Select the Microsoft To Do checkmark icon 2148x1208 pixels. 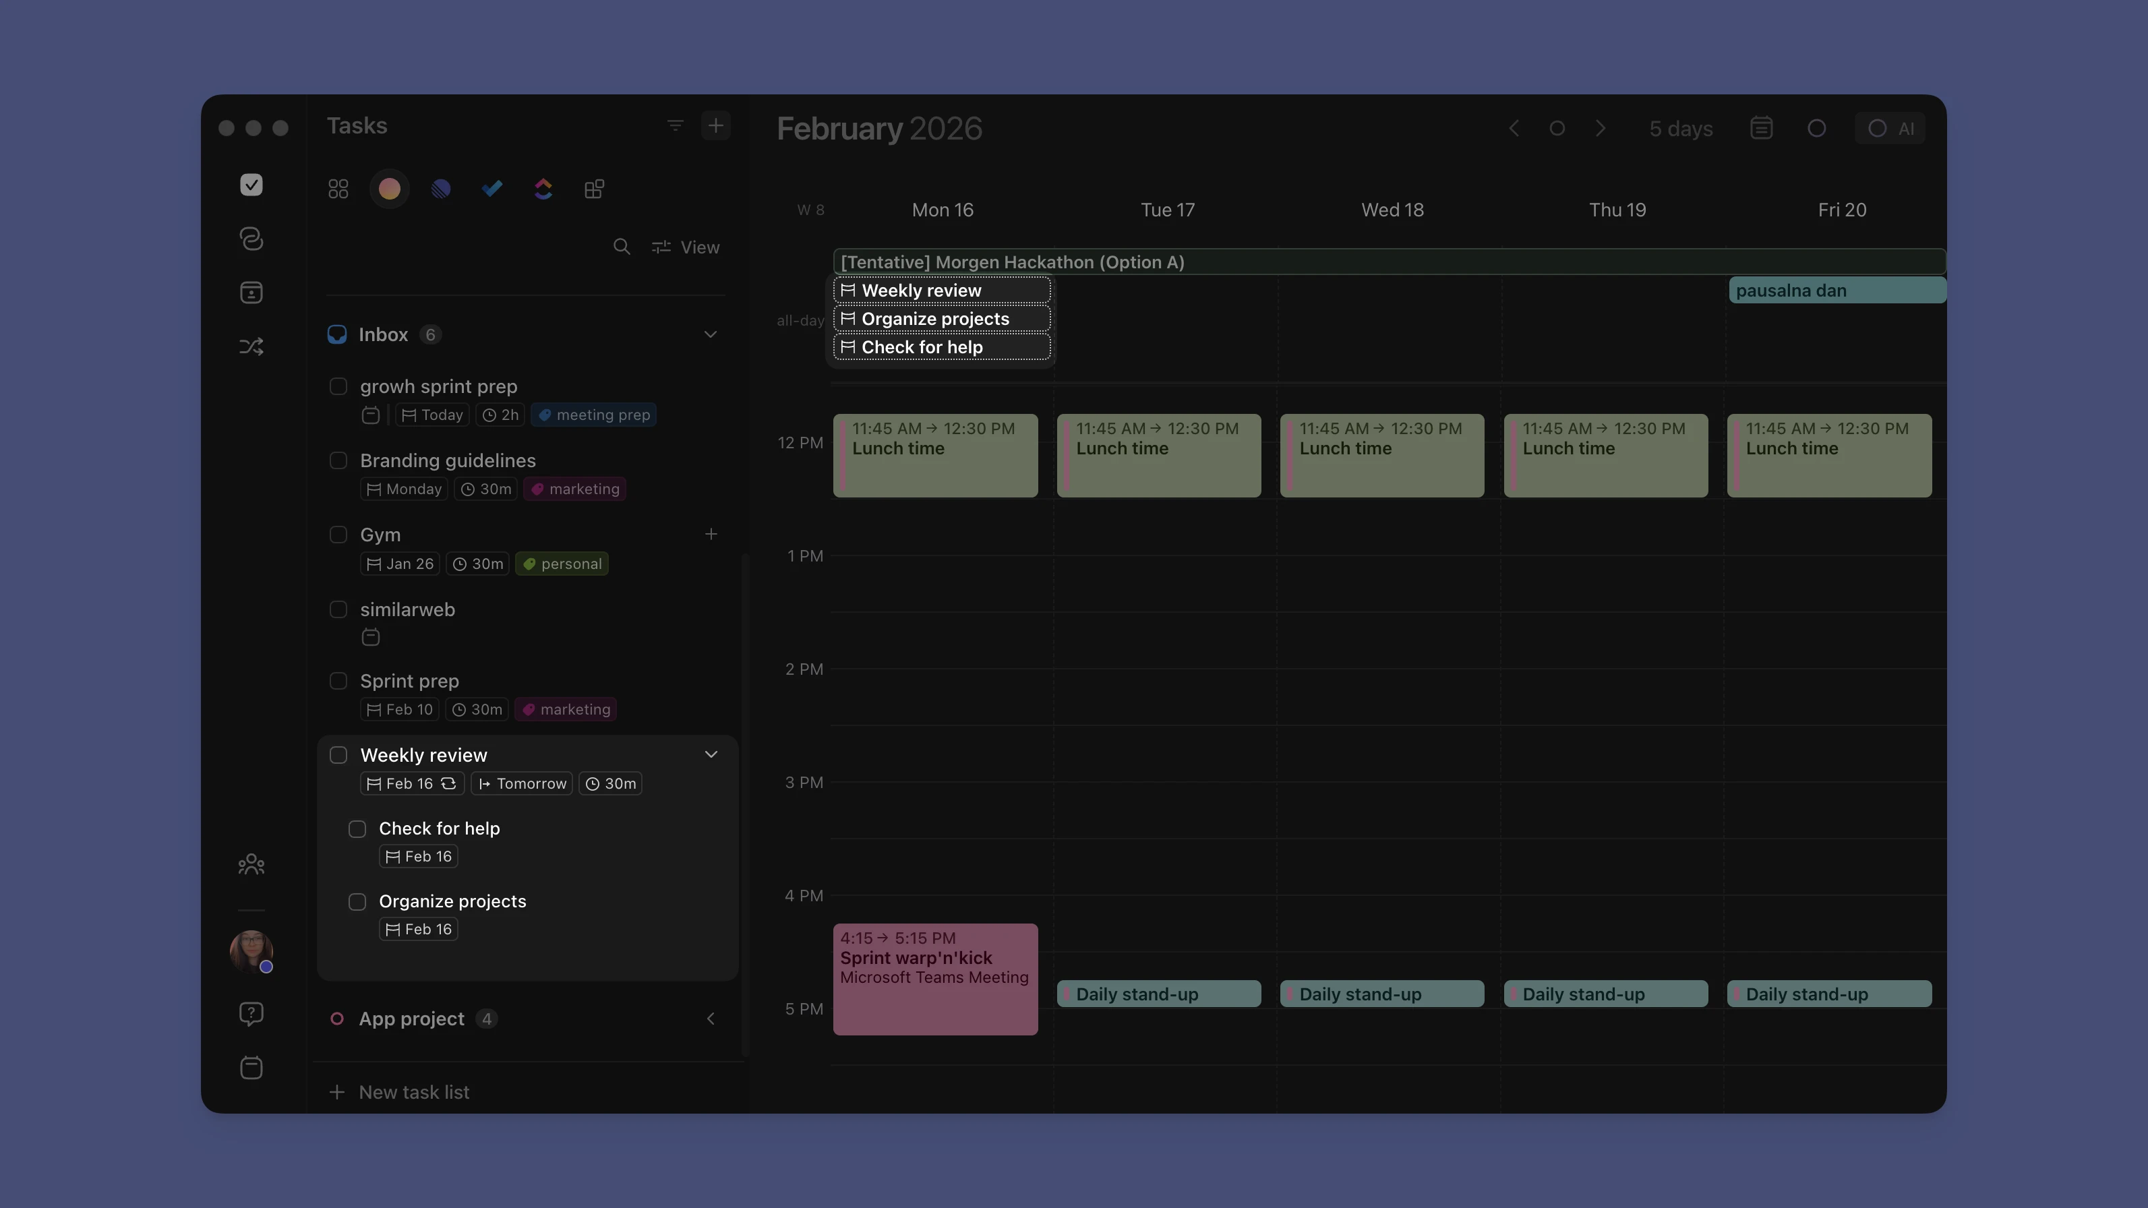point(492,189)
